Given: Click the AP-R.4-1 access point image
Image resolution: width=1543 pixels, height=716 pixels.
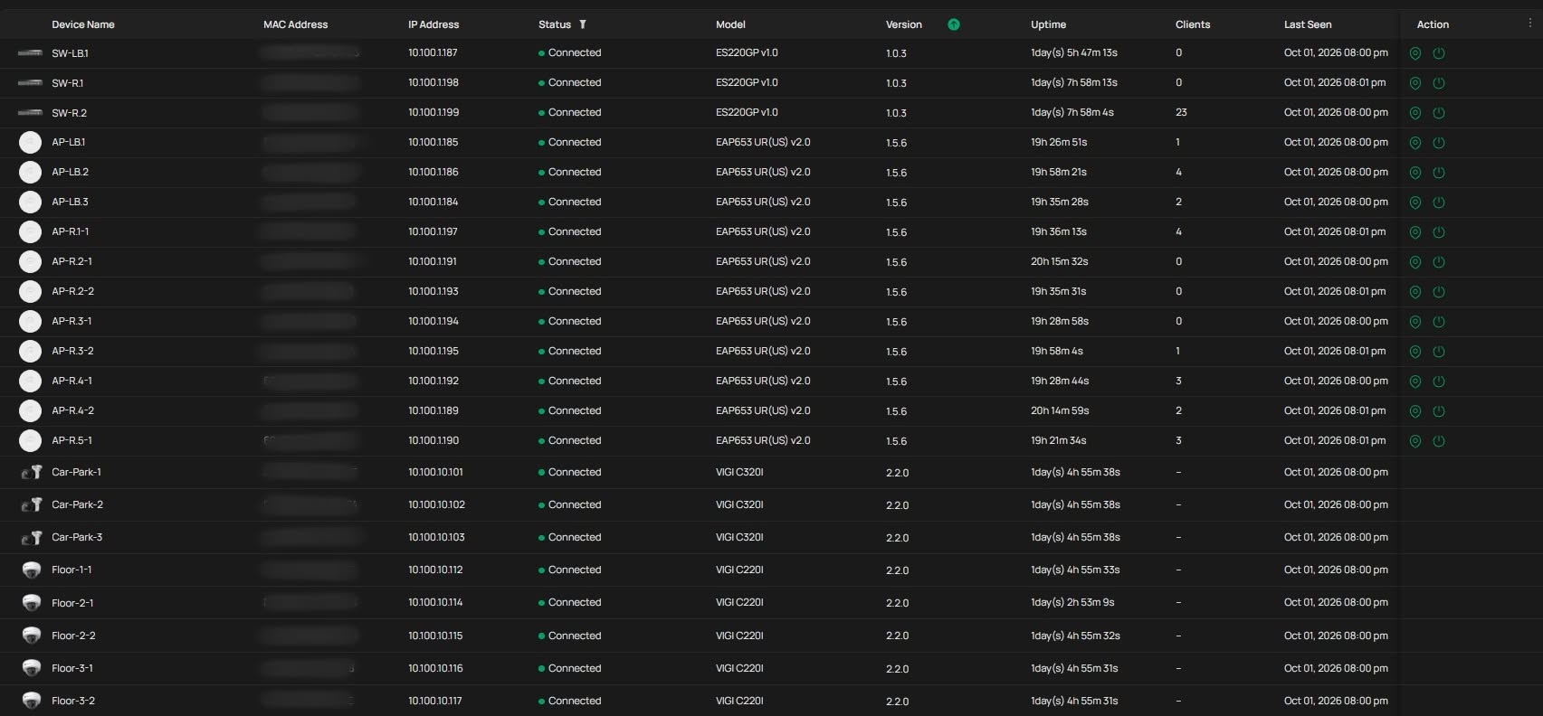Looking at the screenshot, I should coord(30,381).
